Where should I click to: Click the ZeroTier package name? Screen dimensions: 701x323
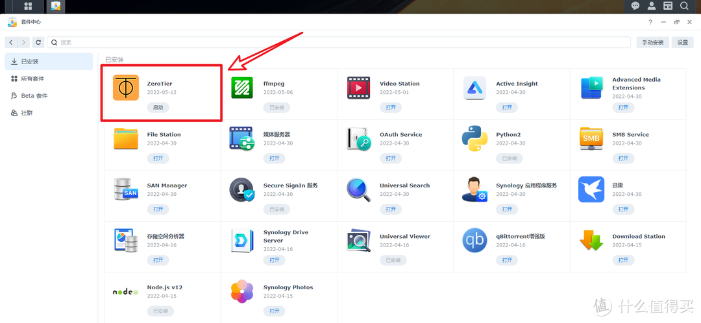160,84
